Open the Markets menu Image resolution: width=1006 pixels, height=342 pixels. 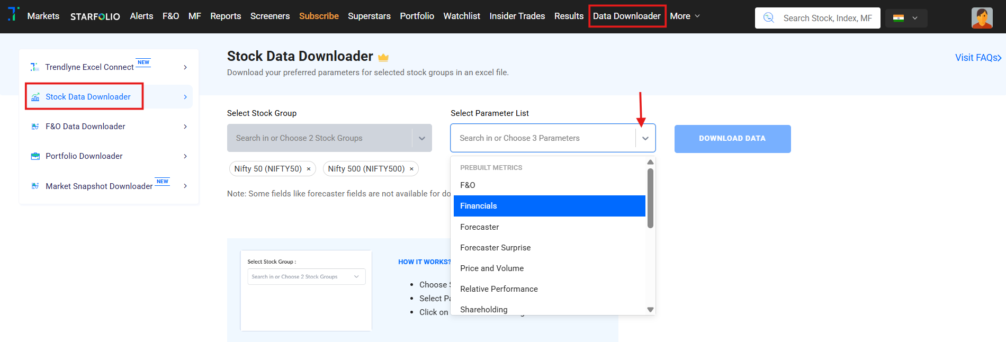click(43, 16)
